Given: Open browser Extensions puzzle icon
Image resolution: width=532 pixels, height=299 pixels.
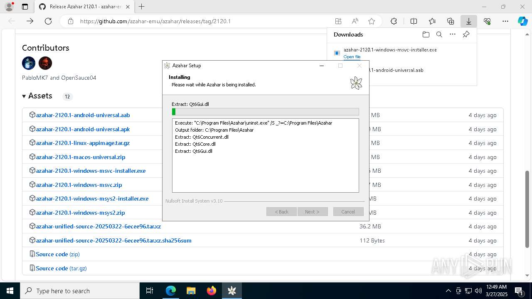Looking at the screenshot, I should pos(394,21).
